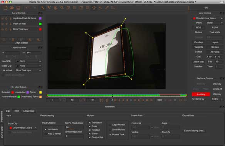
Task: Click the New Project icon in toolbar
Action: click(x=5, y=8)
